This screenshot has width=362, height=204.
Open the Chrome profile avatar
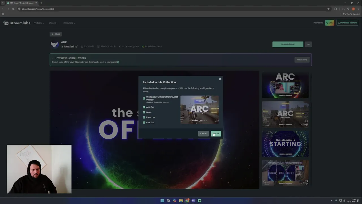353,9
